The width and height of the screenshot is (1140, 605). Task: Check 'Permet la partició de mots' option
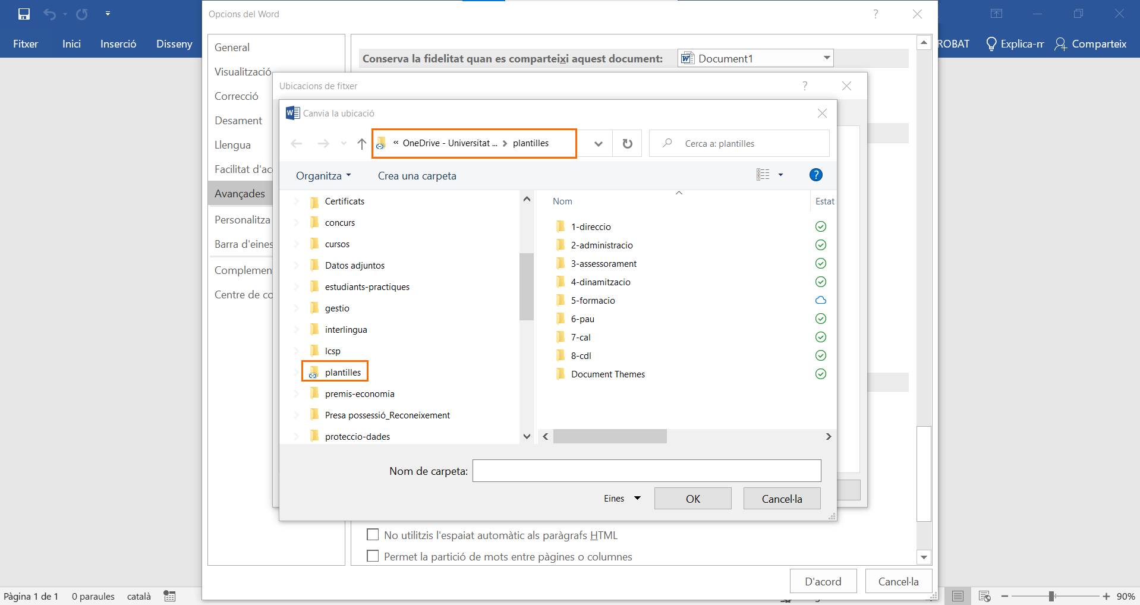(x=373, y=556)
